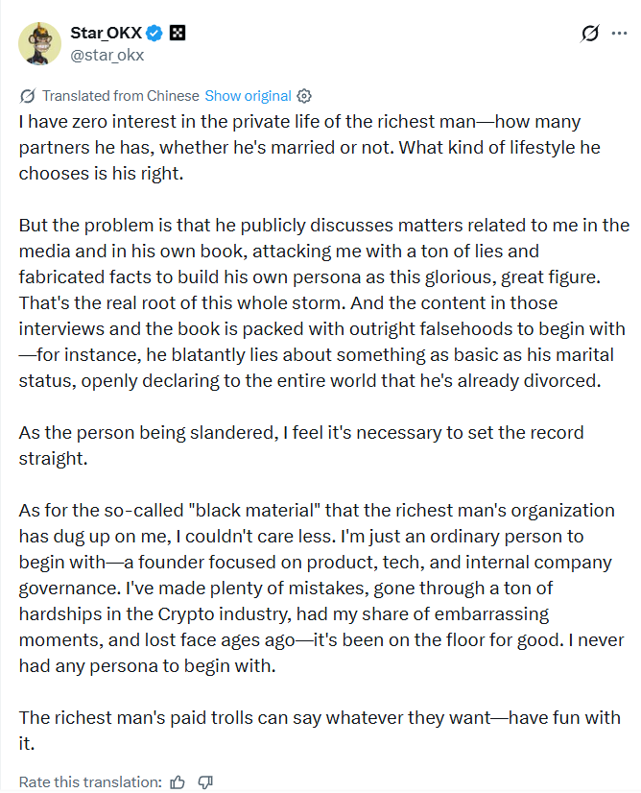Click the 'Show original' link
641x793 pixels.
[248, 96]
